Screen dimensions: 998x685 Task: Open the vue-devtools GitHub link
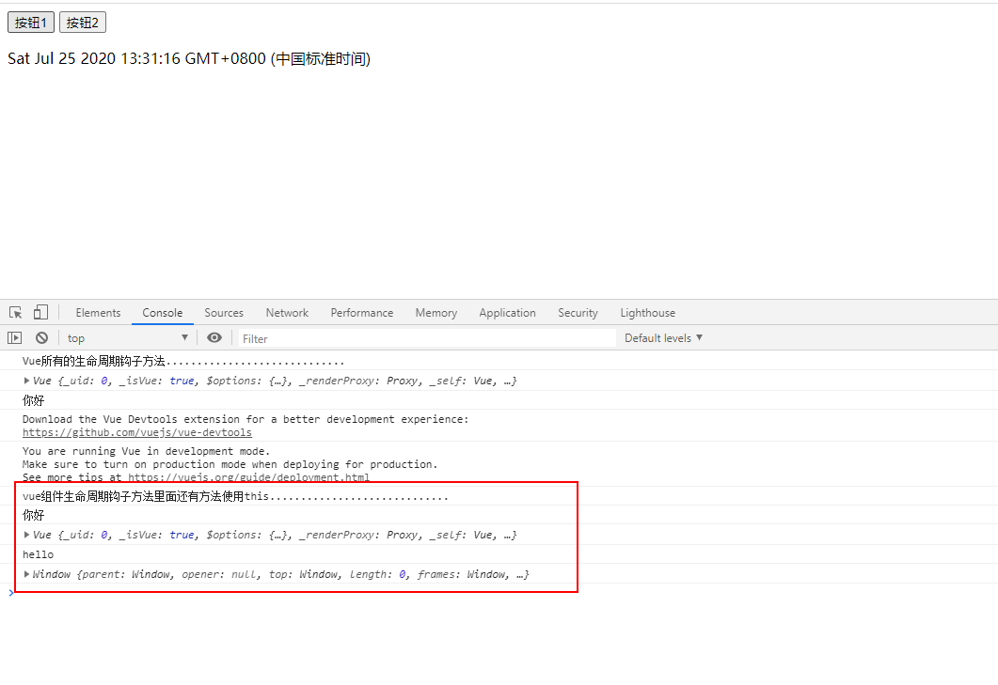pos(136,432)
